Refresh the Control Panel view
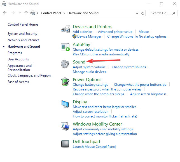The image size is (180, 162). (143, 13)
